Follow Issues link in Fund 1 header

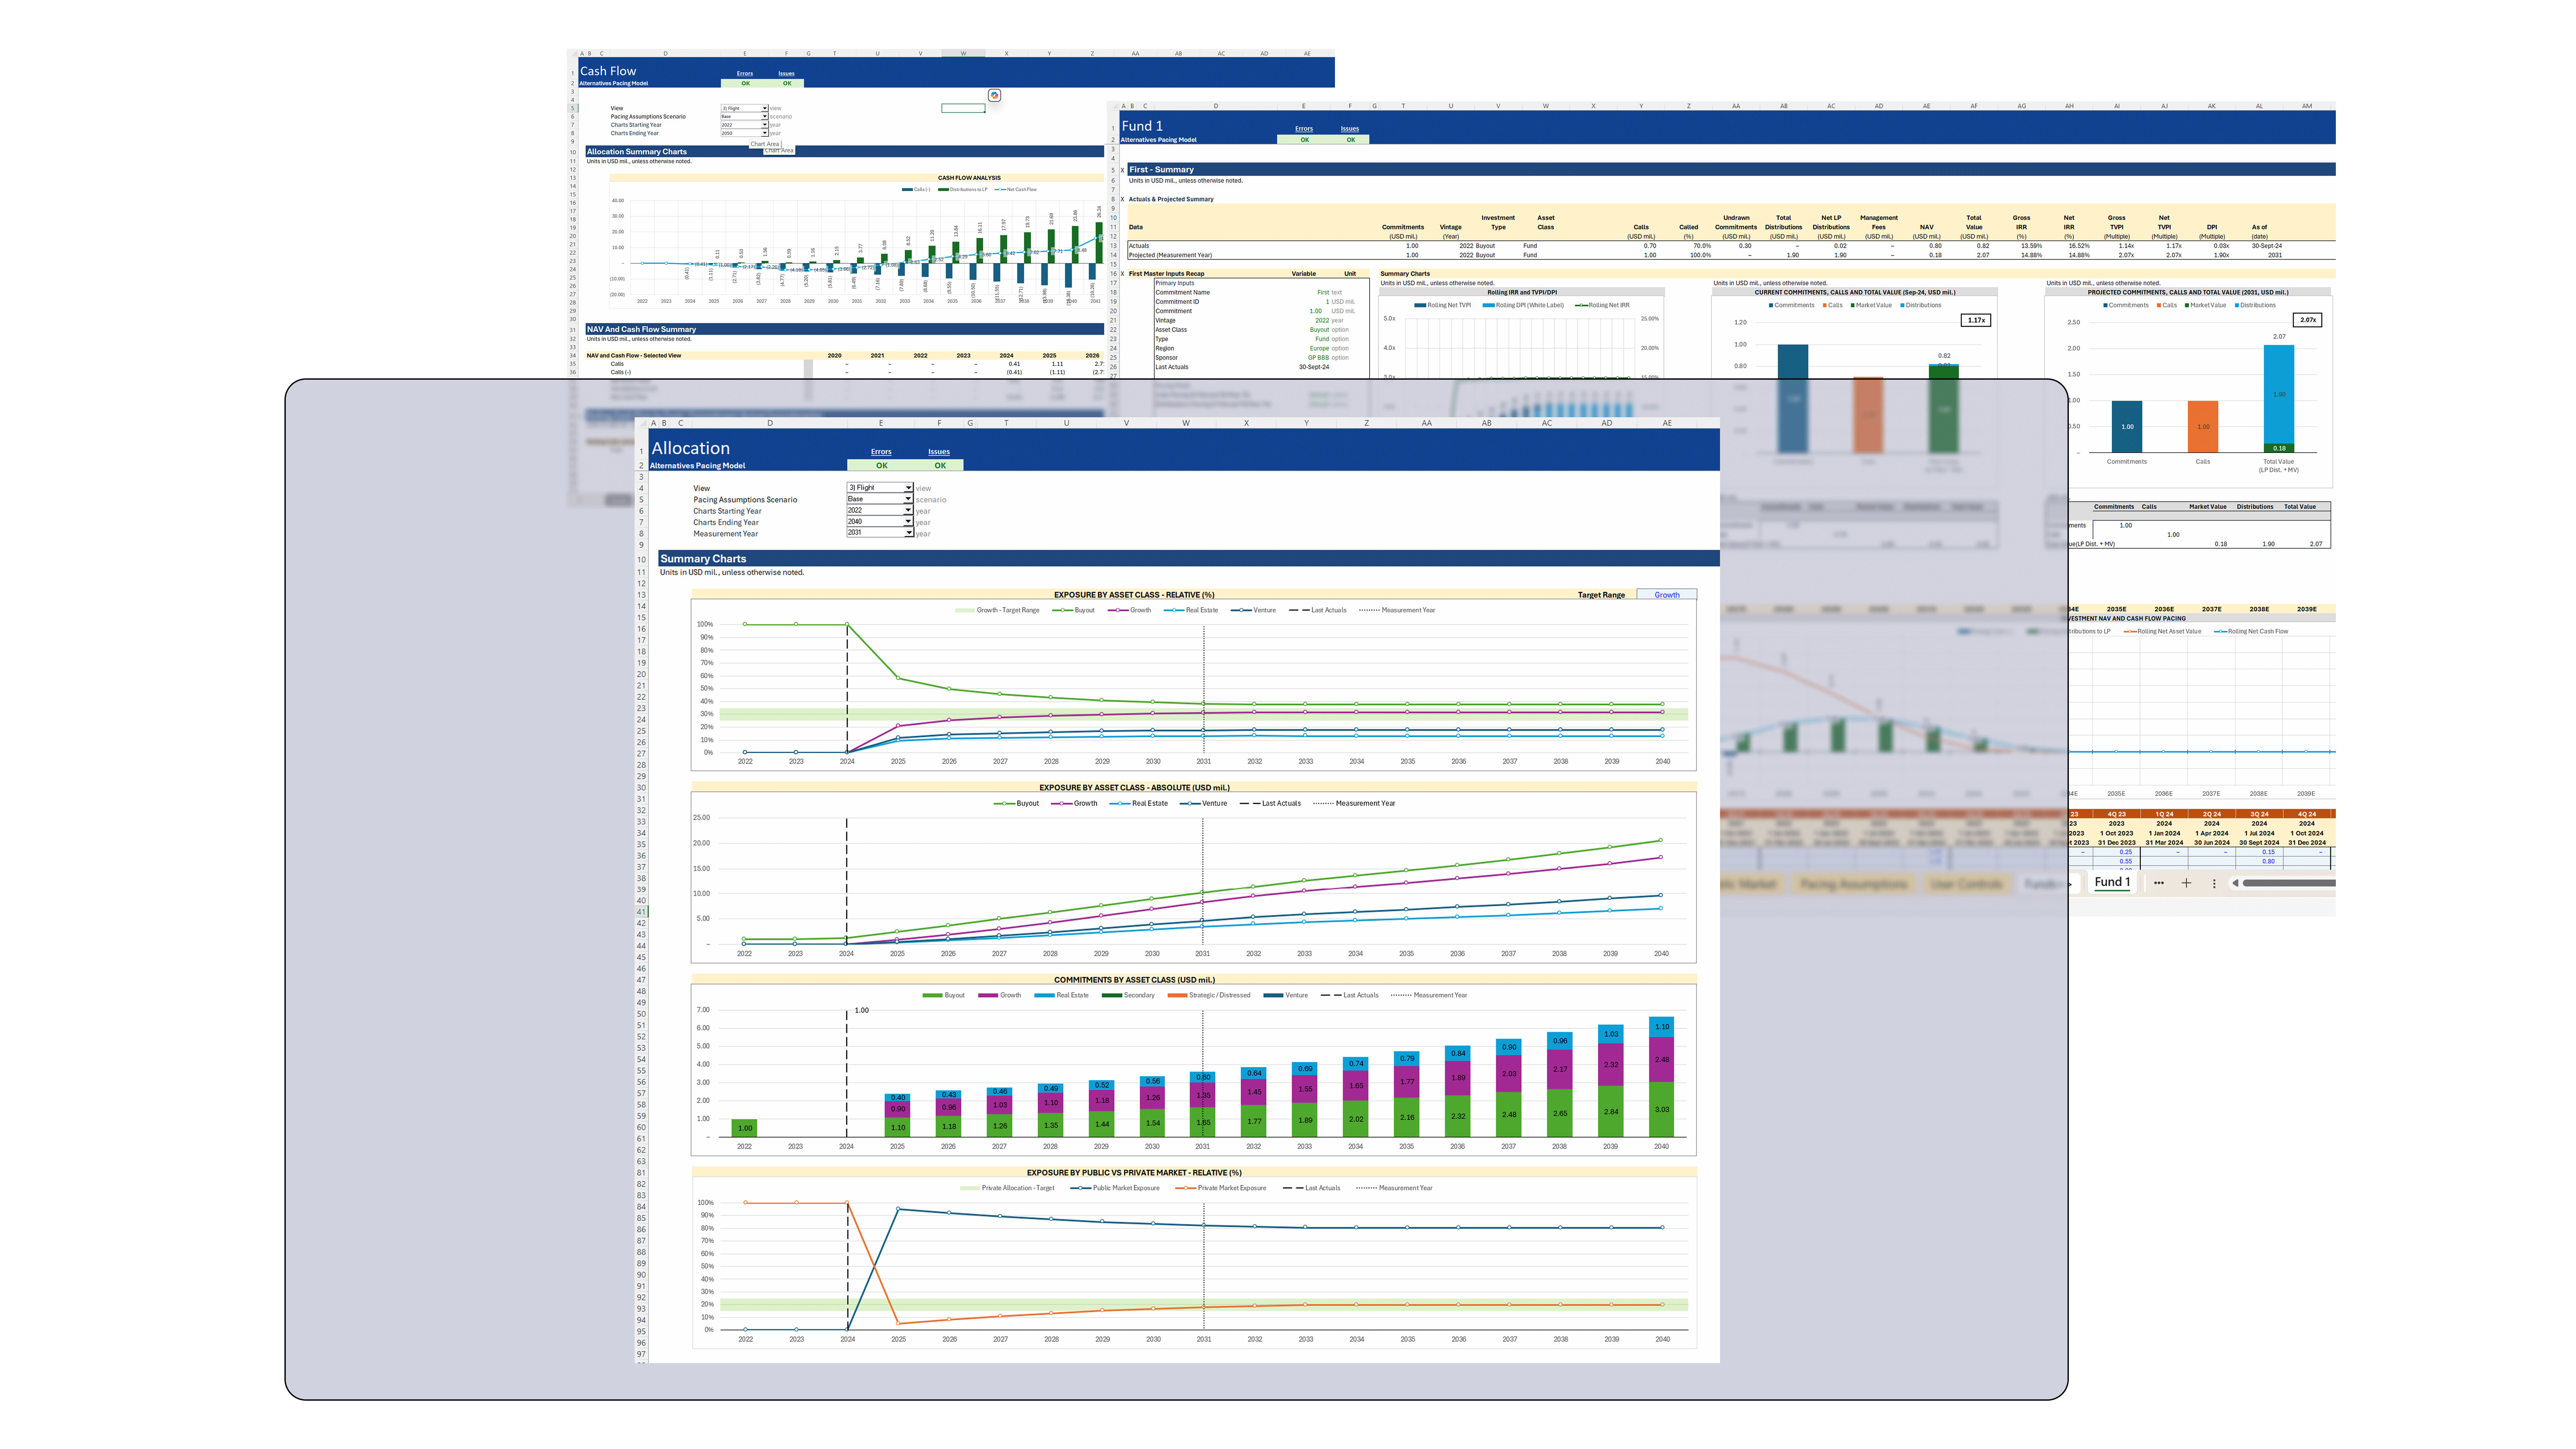pos(1350,129)
